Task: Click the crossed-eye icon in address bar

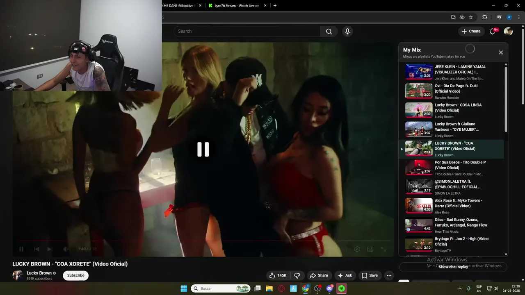Action: (462, 17)
